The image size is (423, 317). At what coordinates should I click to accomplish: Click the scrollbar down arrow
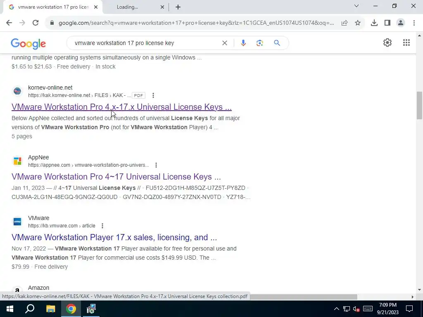click(420, 290)
